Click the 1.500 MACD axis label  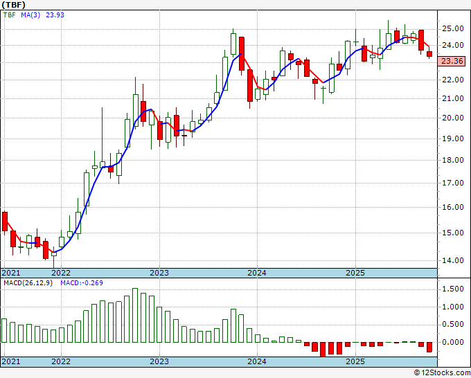pos(452,289)
